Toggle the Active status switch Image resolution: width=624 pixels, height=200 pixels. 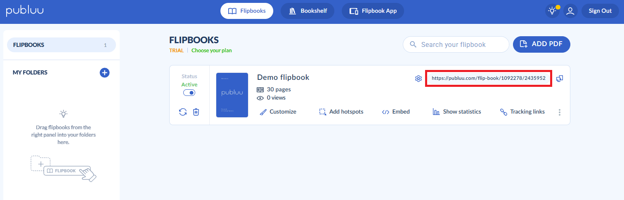click(189, 93)
